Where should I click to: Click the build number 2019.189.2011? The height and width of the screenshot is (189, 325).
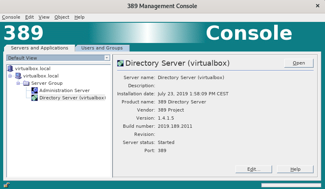175,126
